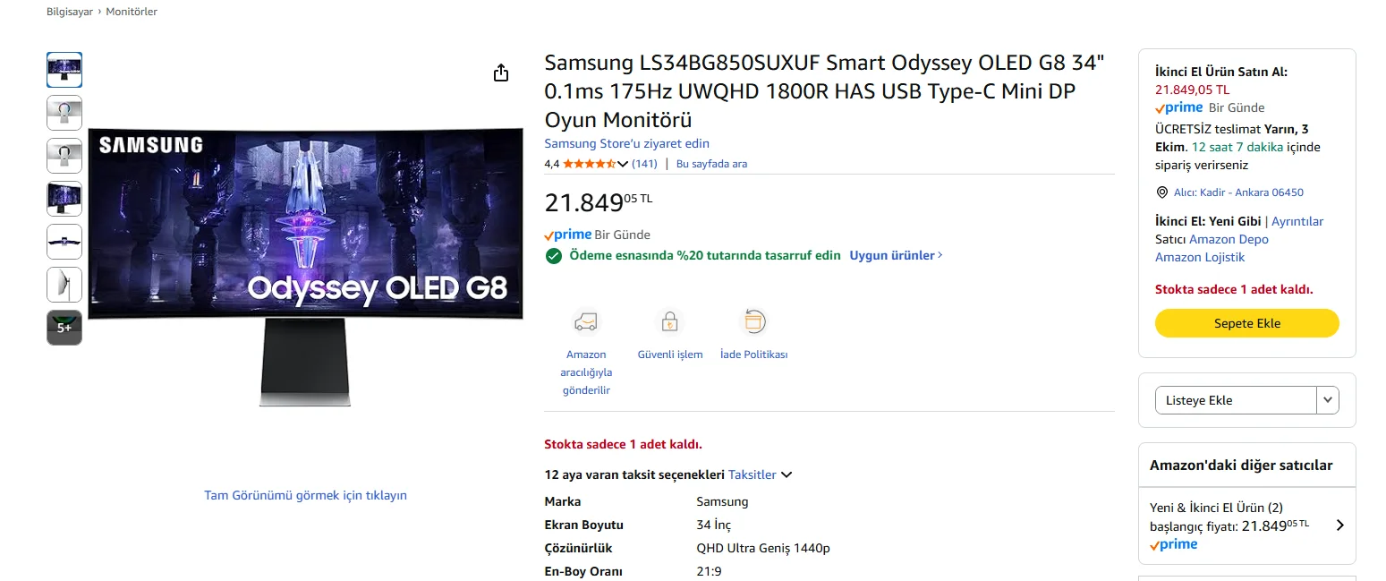Select the first product thumbnail
This screenshot has height=581, width=1386.
[x=64, y=70]
